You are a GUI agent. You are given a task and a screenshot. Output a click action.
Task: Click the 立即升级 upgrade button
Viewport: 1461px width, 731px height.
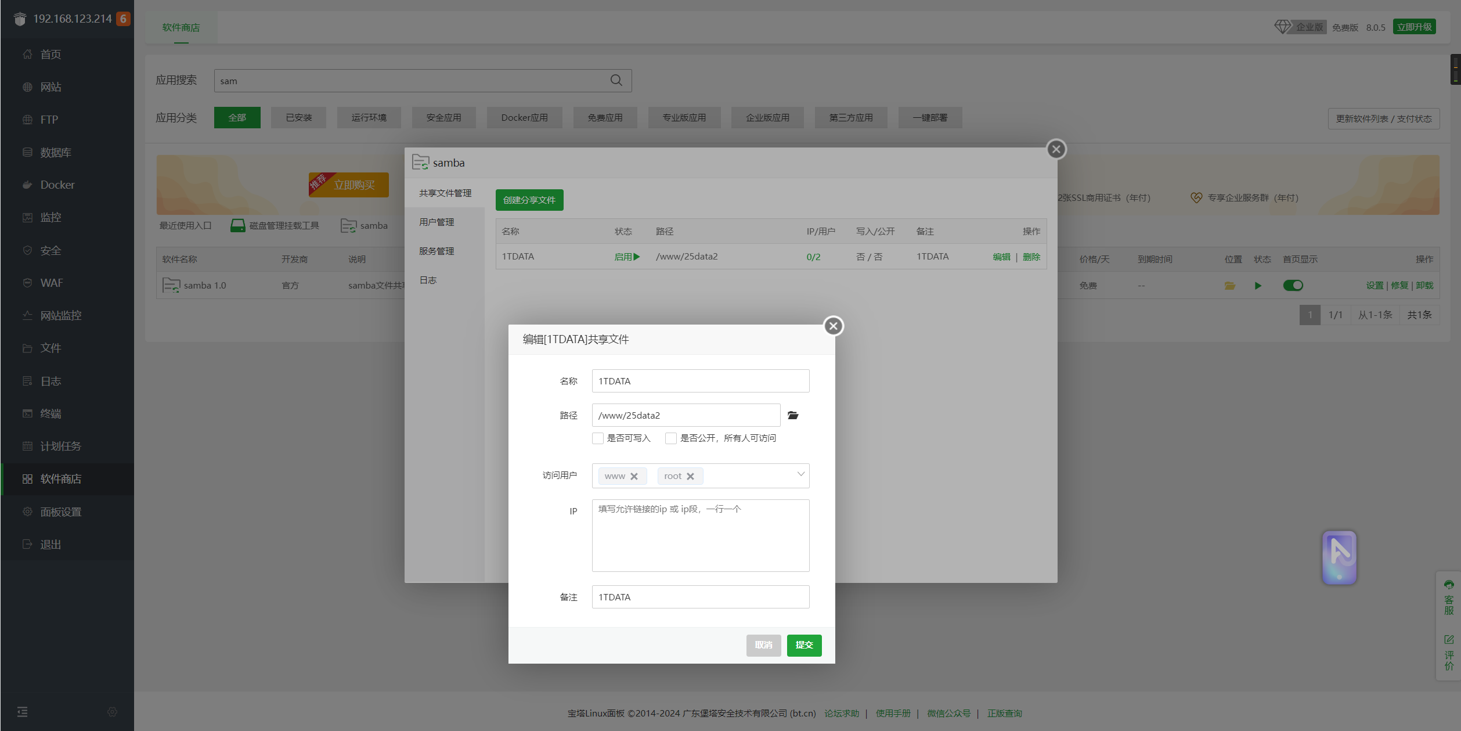(x=1414, y=27)
